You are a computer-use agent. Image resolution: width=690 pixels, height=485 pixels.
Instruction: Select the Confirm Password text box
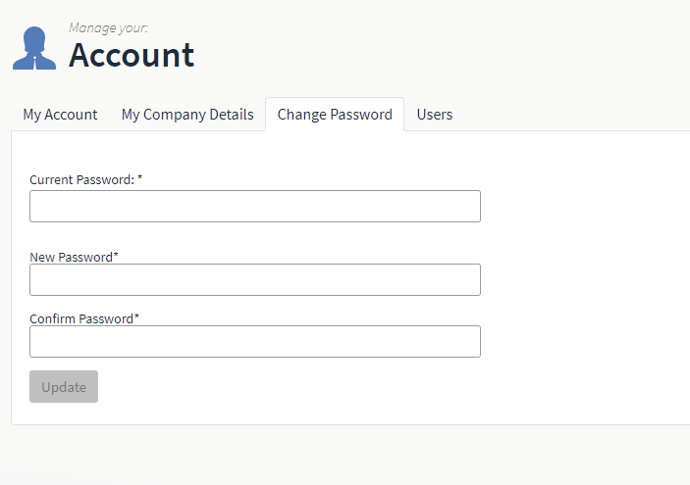(255, 341)
